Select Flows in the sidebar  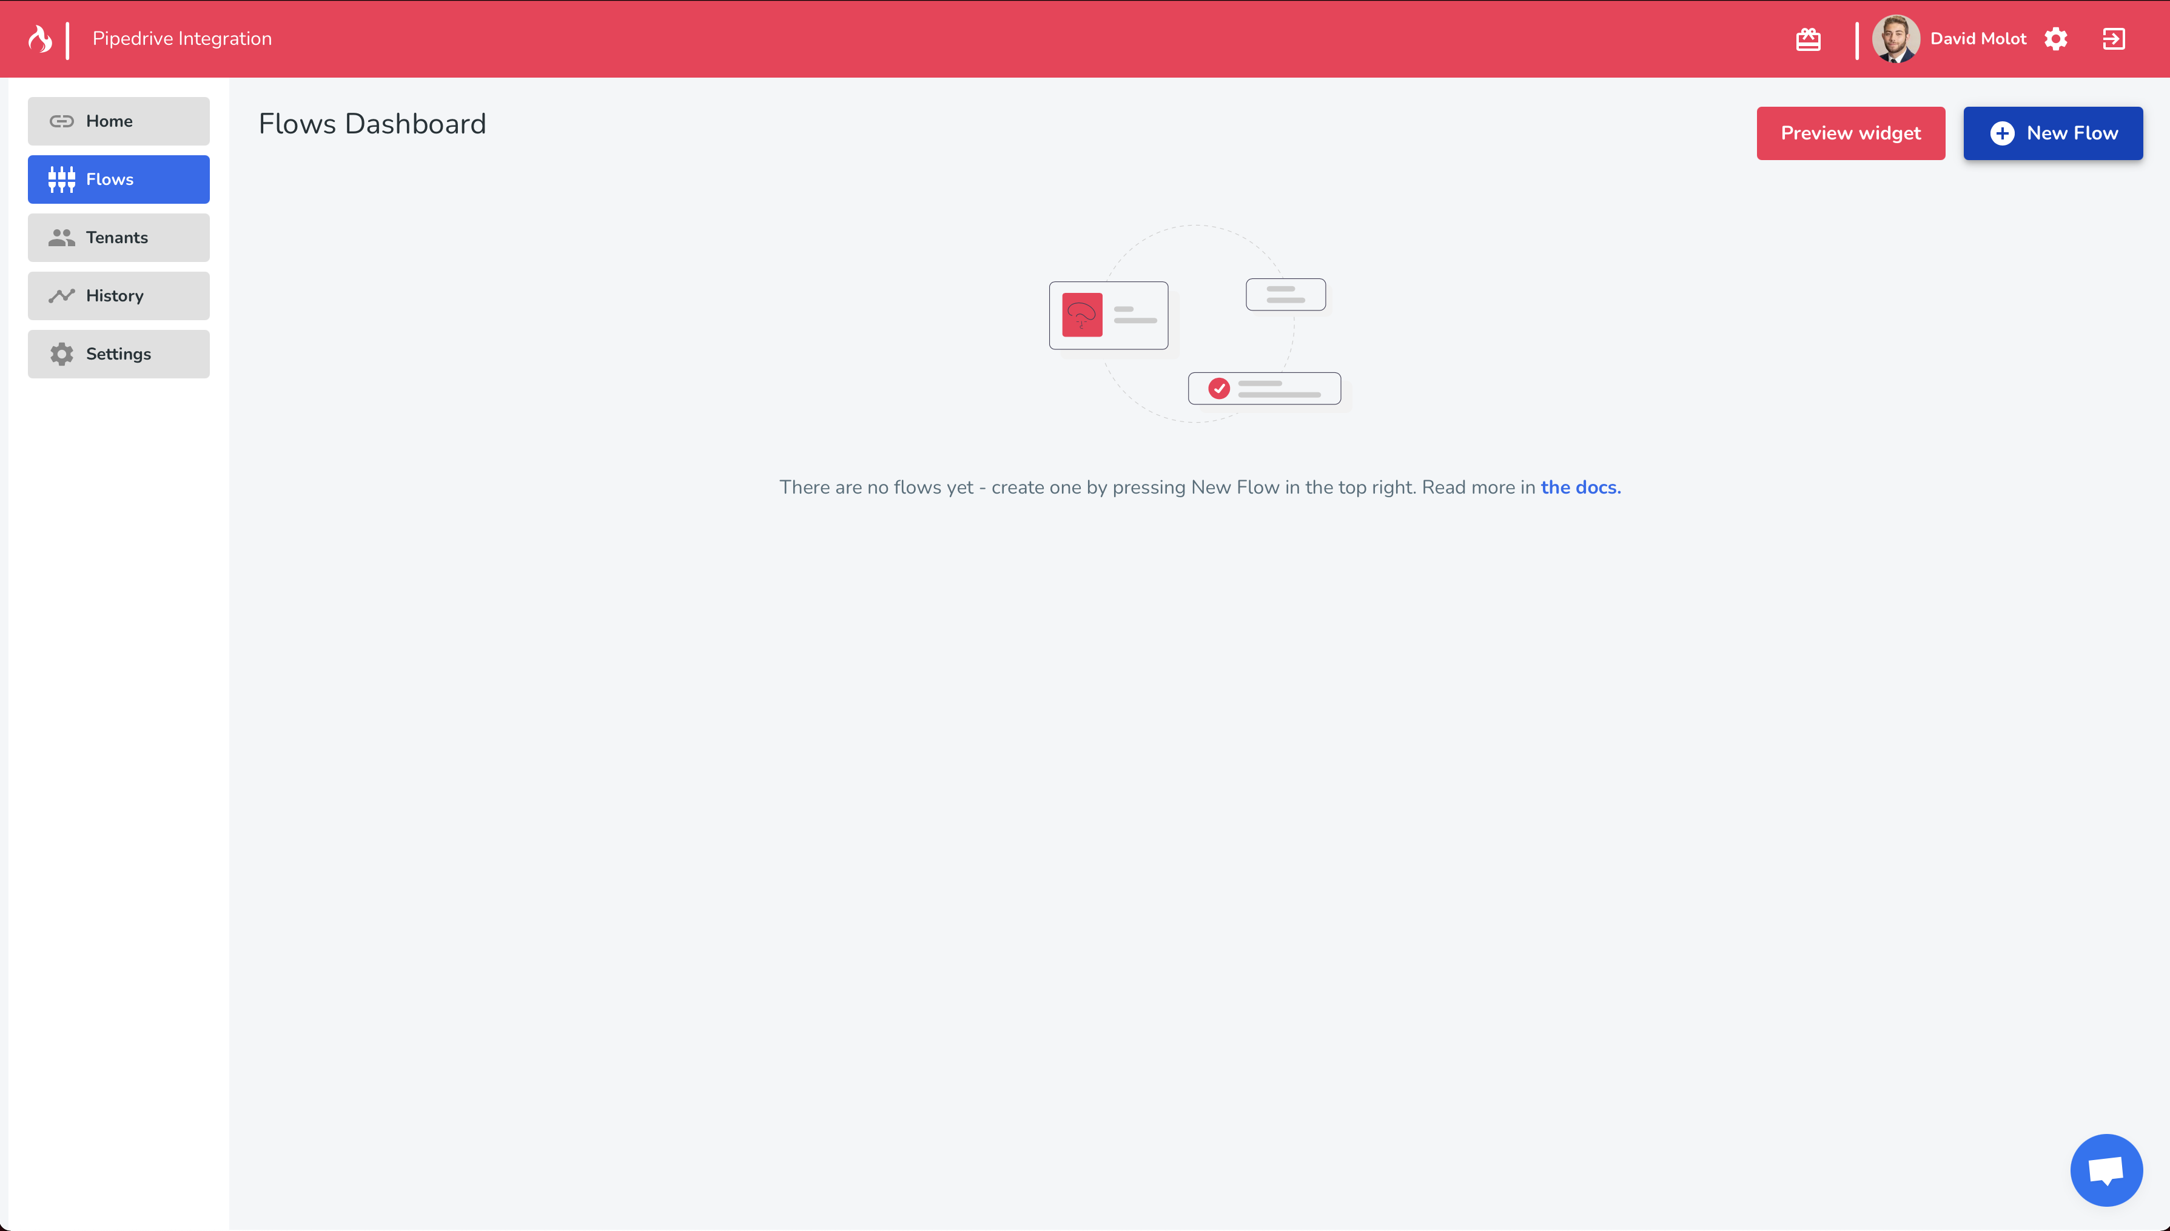118,179
